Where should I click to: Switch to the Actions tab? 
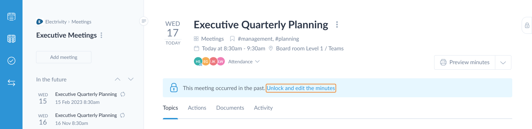point(197,108)
